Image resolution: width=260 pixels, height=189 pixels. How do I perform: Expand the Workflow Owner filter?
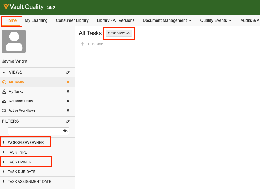click(x=26, y=143)
